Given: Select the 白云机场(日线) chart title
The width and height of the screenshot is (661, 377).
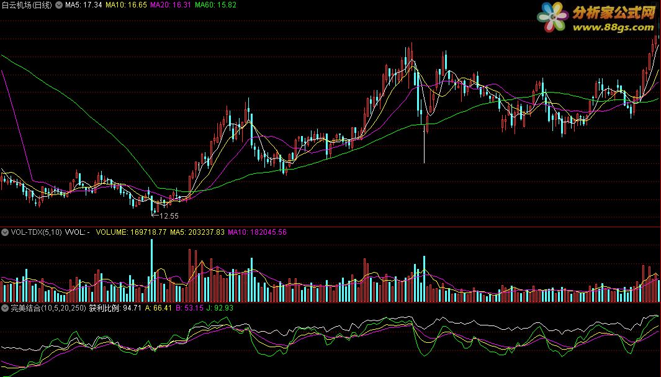Looking at the screenshot, I should click(x=27, y=5).
